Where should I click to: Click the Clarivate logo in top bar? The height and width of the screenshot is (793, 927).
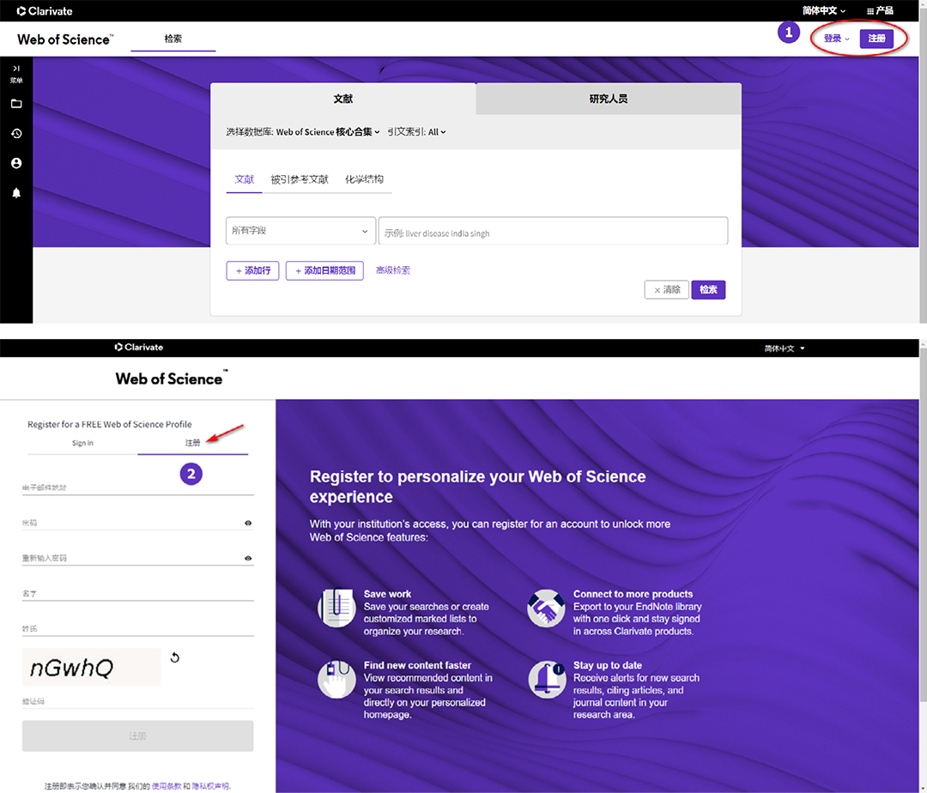pyautogui.click(x=45, y=10)
